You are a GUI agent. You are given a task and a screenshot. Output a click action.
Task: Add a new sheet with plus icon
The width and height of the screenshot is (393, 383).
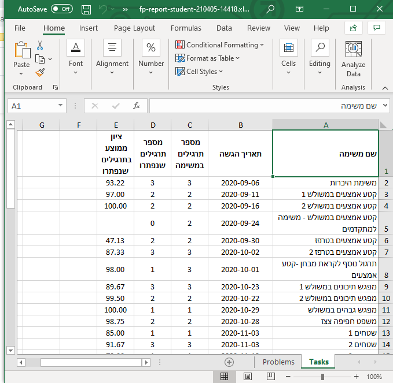229,362
